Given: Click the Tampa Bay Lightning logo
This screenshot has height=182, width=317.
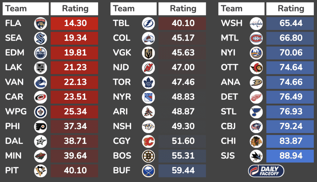Looking at the screenshot, I should 148,23.
